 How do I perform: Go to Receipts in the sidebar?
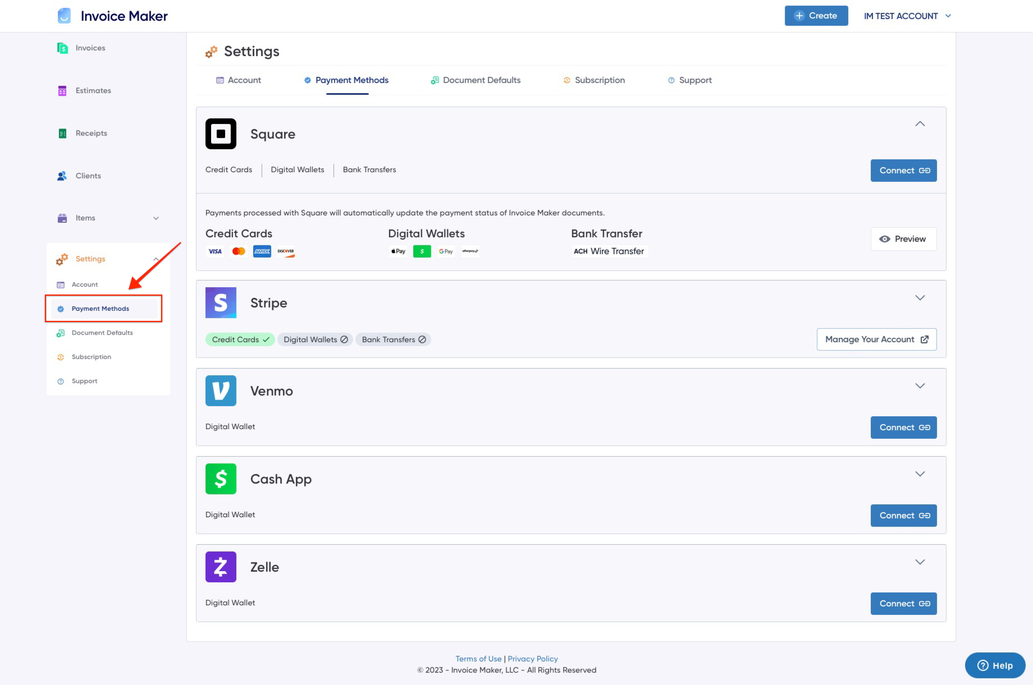click(91, 134)
